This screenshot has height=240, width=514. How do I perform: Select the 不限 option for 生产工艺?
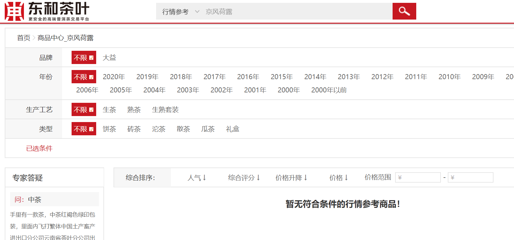pos(84,110)
